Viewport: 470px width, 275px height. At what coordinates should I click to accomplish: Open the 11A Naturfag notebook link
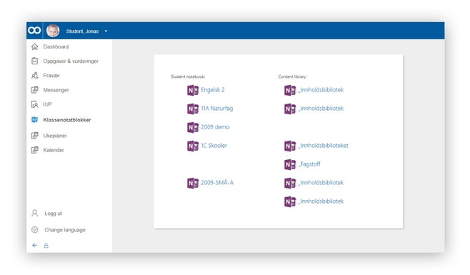coord(216,109)
